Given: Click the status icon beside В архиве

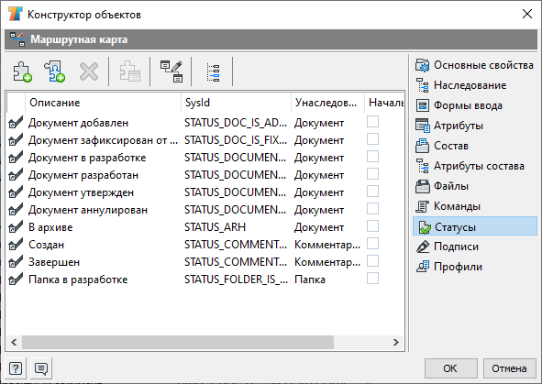Looking at the screenshot, I should coord(16,227).
